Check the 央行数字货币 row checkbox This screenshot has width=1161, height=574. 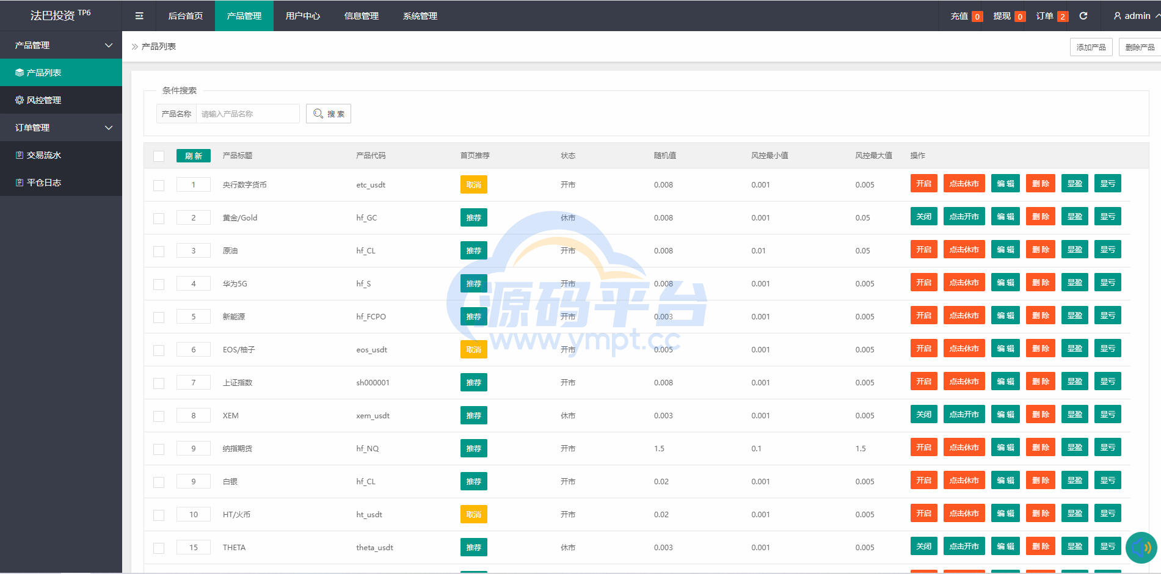[x=159, y=185]
